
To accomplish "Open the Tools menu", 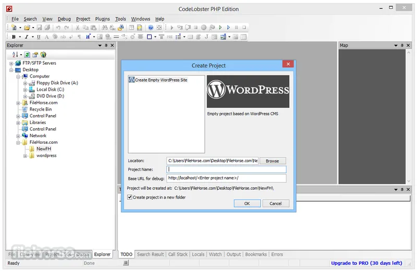I will click(x=120, y=19).
